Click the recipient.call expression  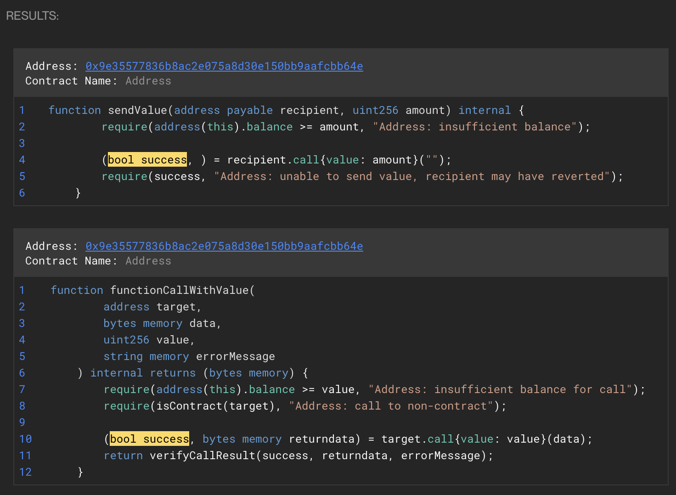click(x=273, y=160)
